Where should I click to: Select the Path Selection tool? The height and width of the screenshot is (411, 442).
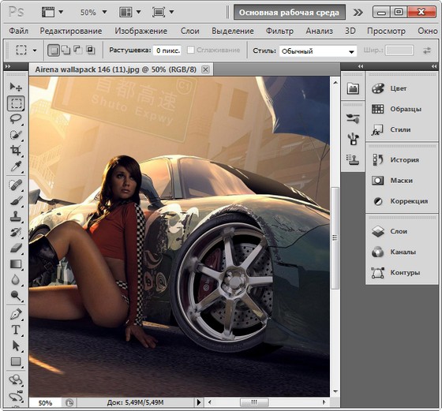click(x=16, y=346)
